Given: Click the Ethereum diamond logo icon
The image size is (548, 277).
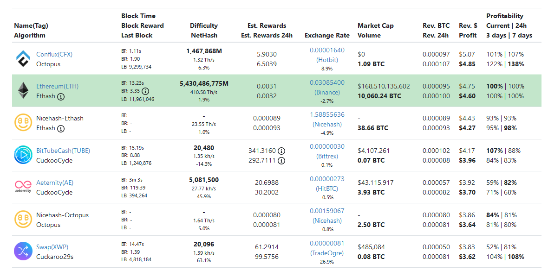Looking at the screenshot, I should [23, 91].
